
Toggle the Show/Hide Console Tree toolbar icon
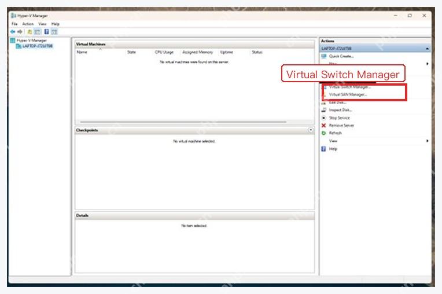pyautogui.click(x=38, y=32)
